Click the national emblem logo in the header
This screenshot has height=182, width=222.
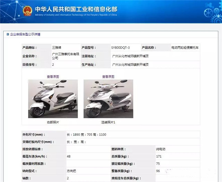[28, 11]
